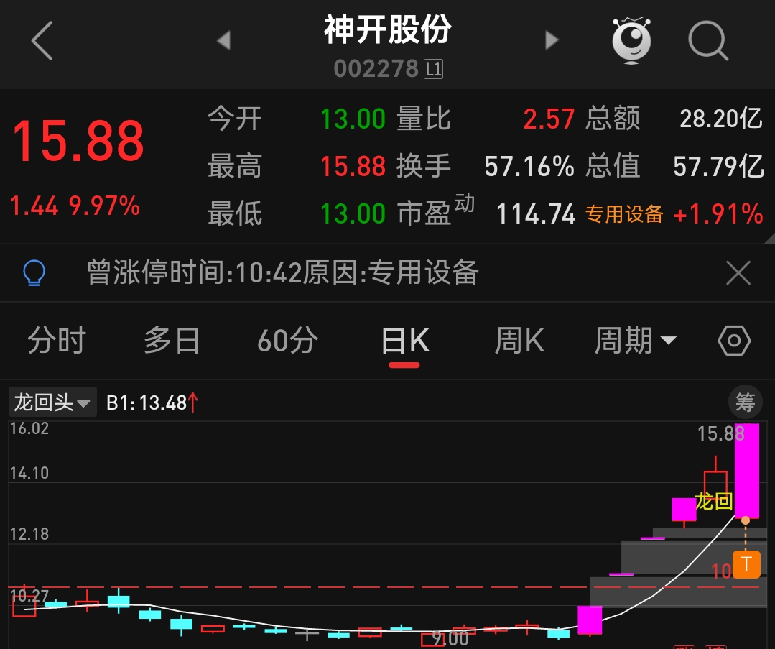Tap the 16.02 price axis label

[x=29, y=428]
